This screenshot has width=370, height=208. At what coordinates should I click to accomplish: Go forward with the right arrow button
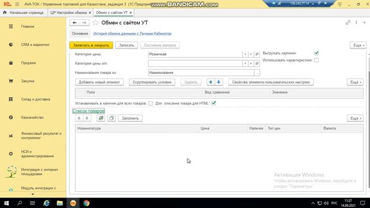[x=84, y=23]
